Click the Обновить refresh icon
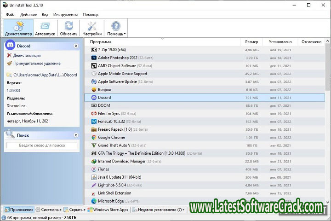 (x=68, y=26)
